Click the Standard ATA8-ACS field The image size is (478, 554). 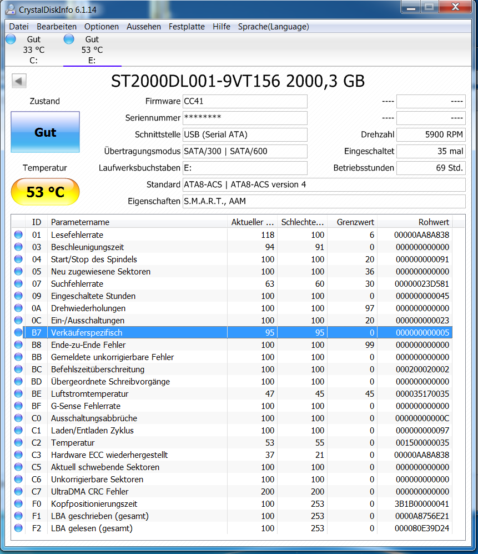pyautogui.click(x=324, y=185)
